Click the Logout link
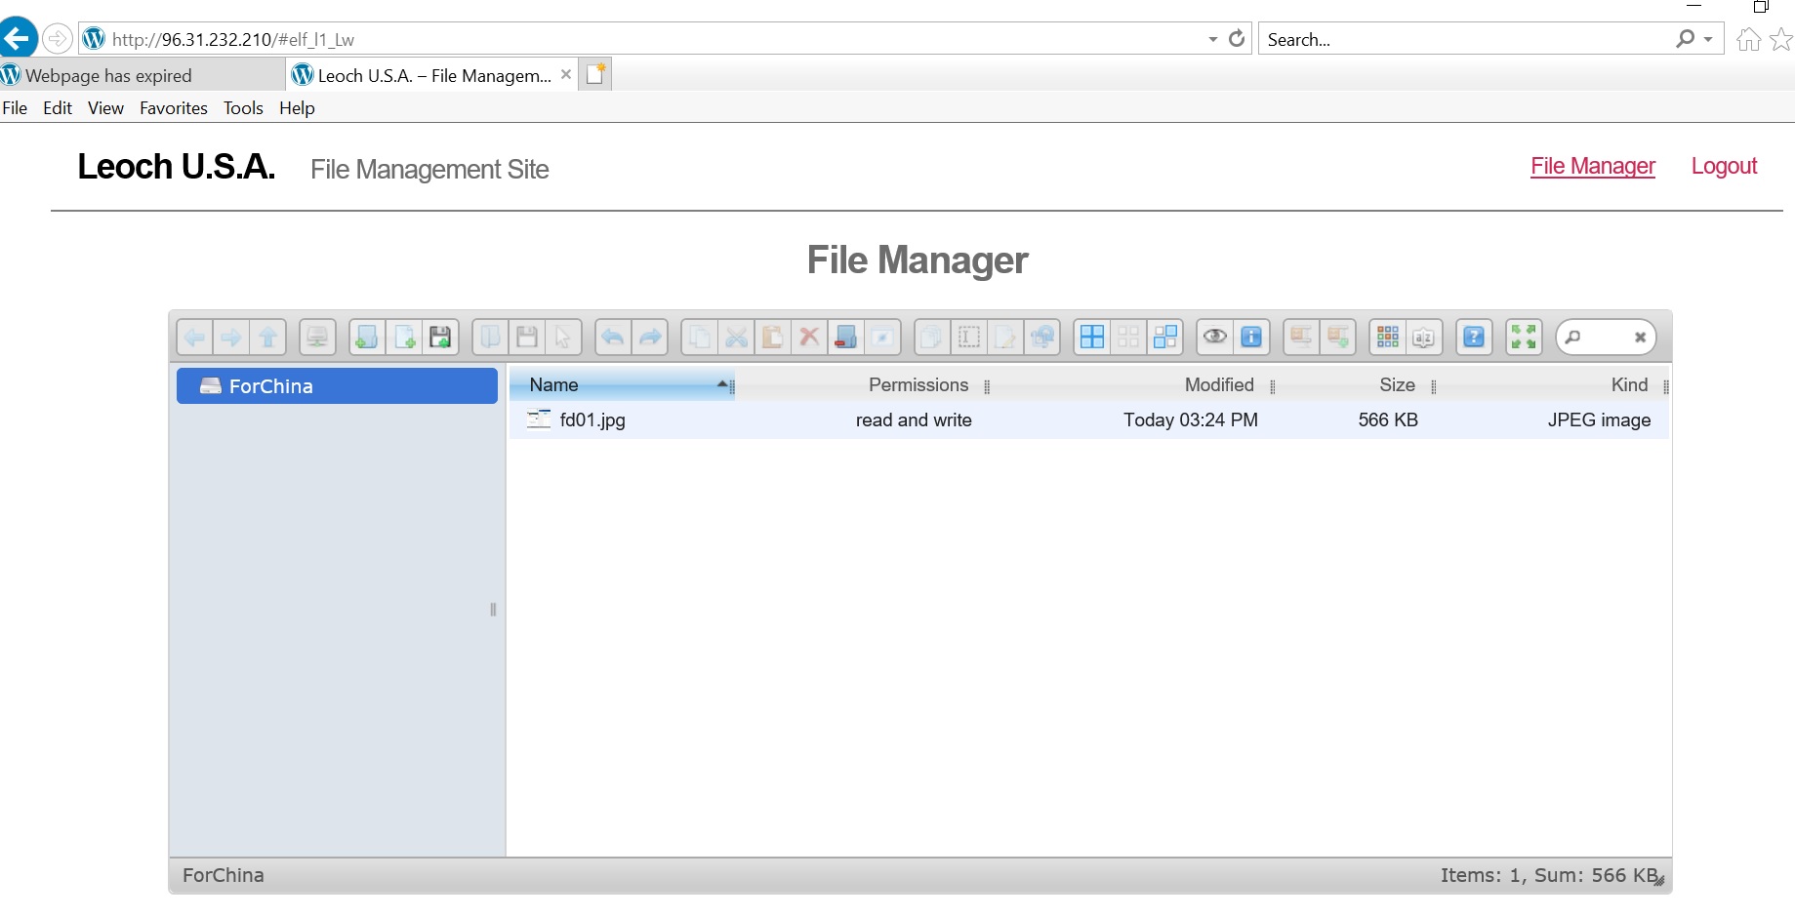Image resolution: width=1795 pixels, height=919 pixels. (1724, 167)
